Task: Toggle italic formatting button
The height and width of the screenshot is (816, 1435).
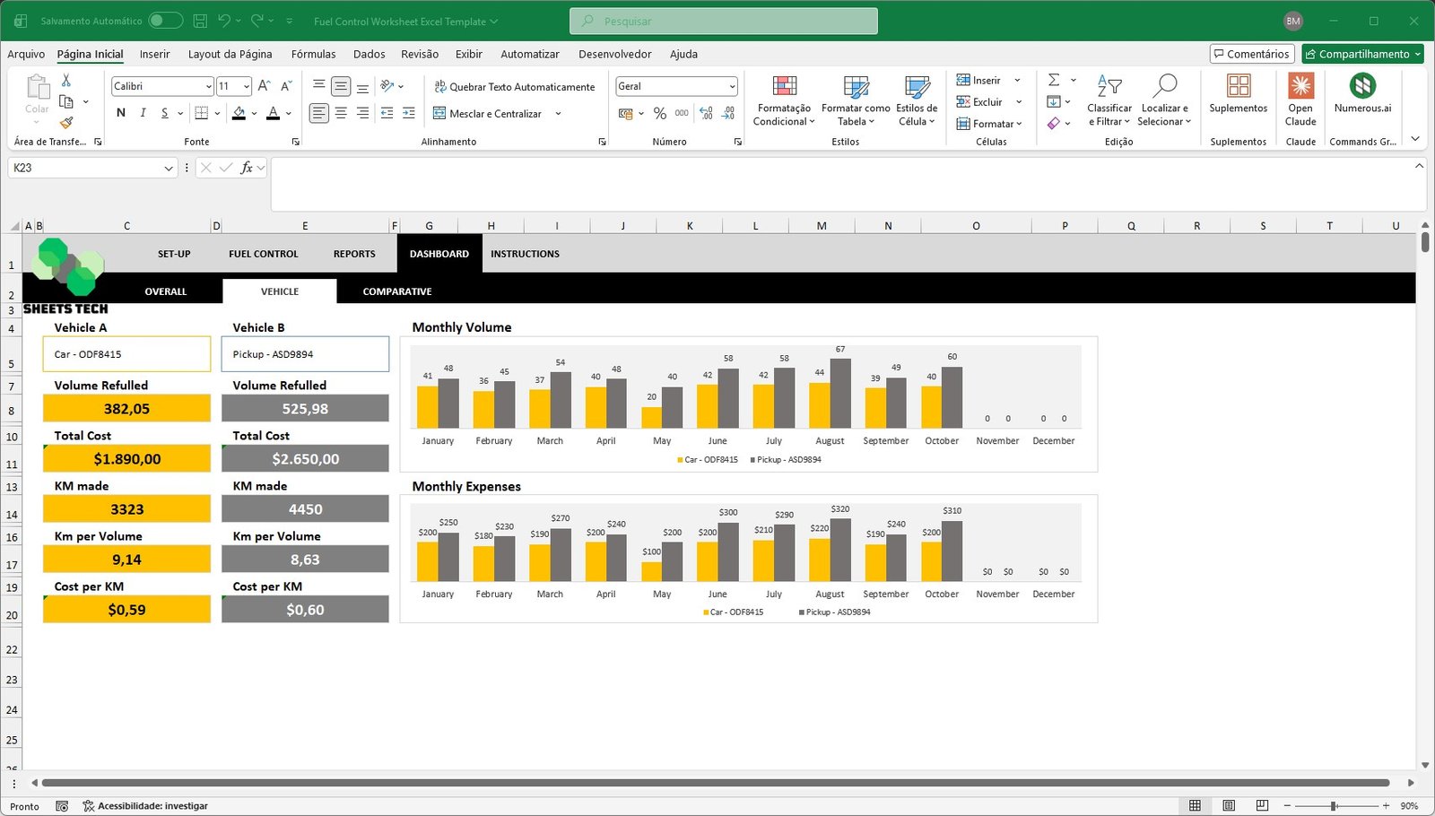Action: pos(143,113)
